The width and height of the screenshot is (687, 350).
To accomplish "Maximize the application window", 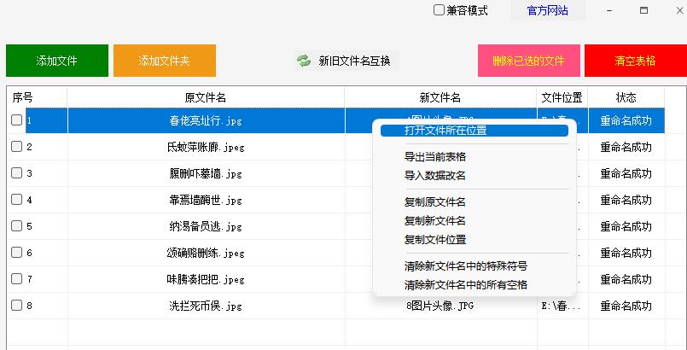I will click(643, 10).
